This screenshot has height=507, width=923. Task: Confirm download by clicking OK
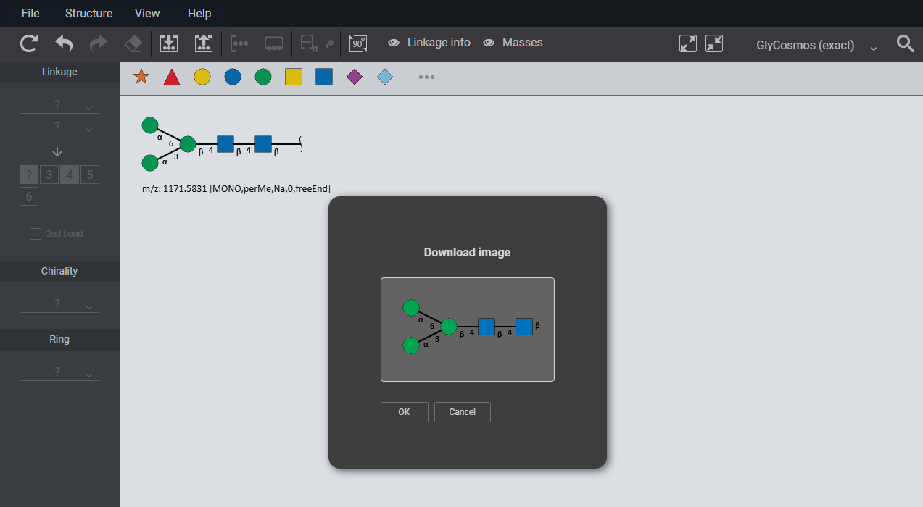(404, 411)
